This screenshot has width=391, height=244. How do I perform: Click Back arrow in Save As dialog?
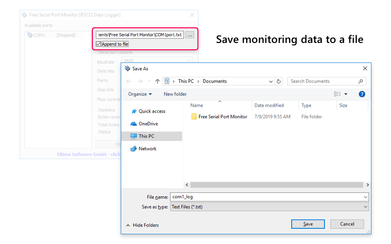[129, 81]
